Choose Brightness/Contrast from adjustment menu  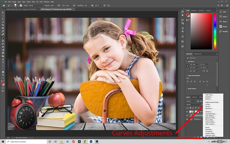coord(212,102)
